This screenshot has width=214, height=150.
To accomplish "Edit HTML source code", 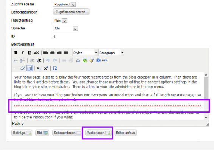I will pyautogui.click(x=105, y=60).
